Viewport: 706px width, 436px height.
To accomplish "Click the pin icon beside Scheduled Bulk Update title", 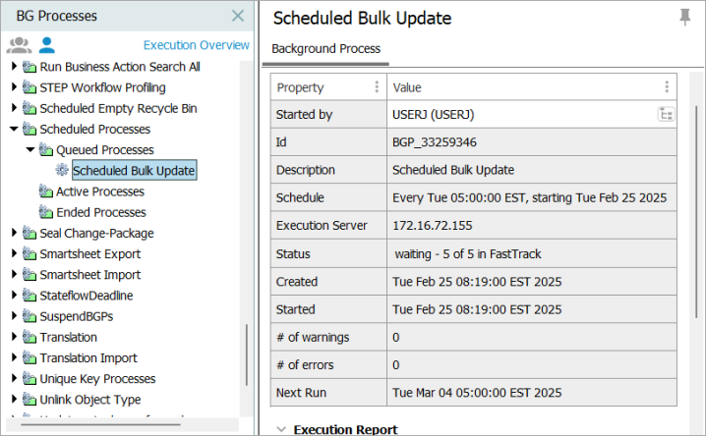I will point(684,18).
